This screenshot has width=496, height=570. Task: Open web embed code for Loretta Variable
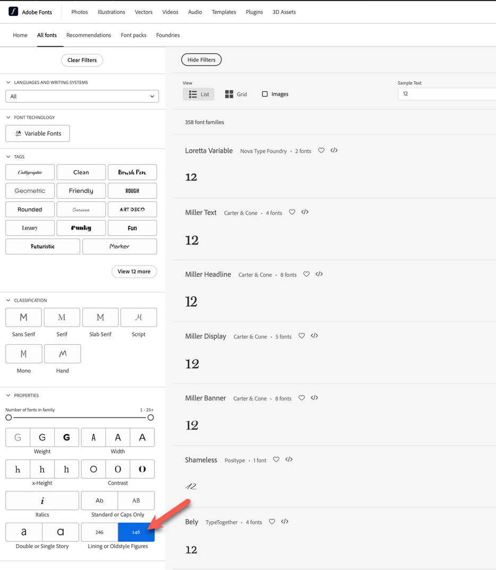[334, 150]
